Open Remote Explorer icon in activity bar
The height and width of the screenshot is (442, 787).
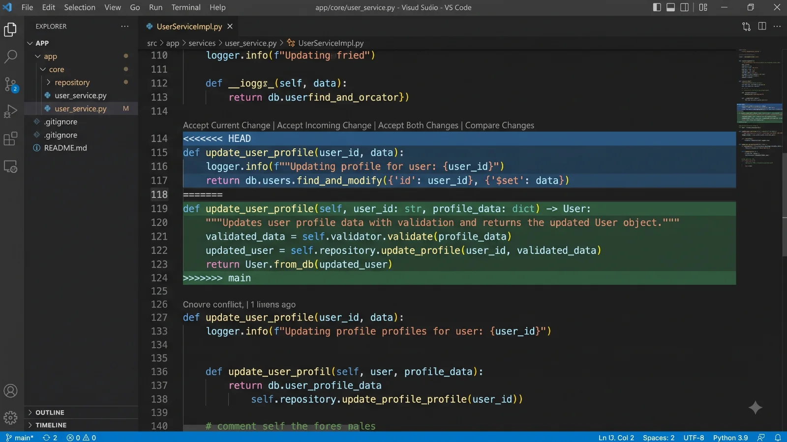pyautogui.click(x=10, y=166)
